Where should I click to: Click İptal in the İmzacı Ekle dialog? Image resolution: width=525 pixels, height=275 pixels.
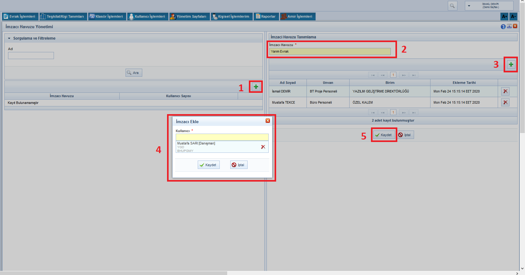(239, 165)
